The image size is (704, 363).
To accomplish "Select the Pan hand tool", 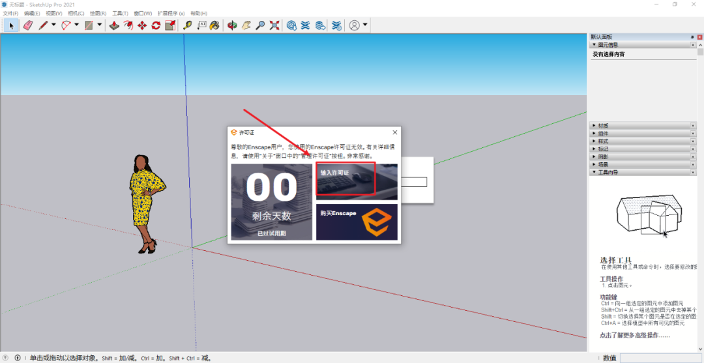I will [246, 25].
